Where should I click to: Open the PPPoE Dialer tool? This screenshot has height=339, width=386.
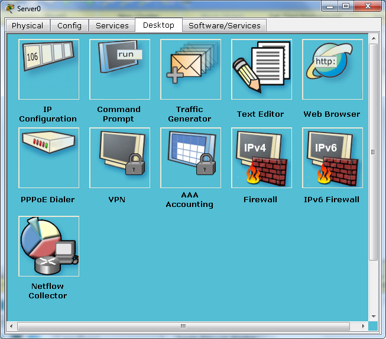(48, 157)
